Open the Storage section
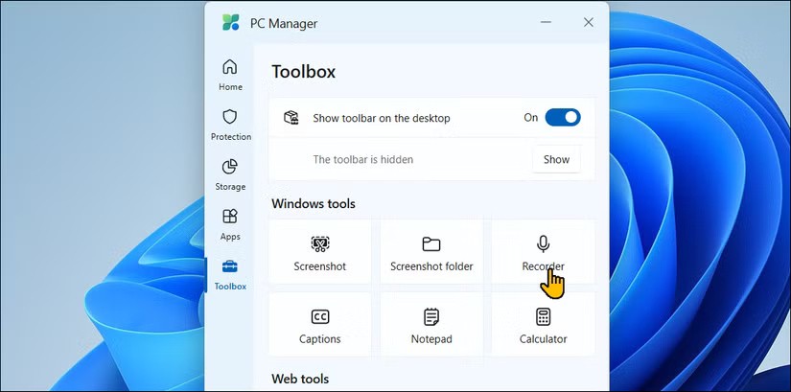Image resolution: width=791 pixels, height=392 pixels. (x=230, y=174)
